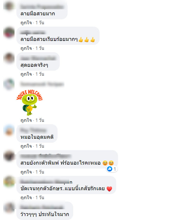
Task: Like the comment with two smiley emojis
Action: [x=26, y=172]
